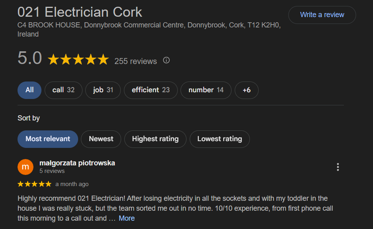Sort reviews by Most relevant
The height and width of the screenshot is (229, 373).
tap(48, 139)
